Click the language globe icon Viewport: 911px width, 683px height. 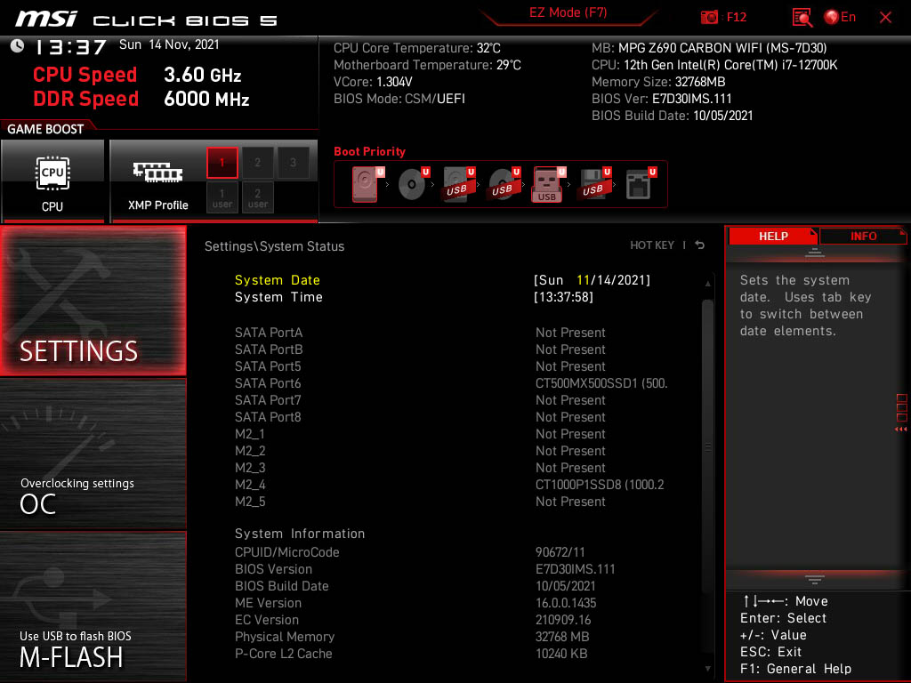tap(832, 17)
